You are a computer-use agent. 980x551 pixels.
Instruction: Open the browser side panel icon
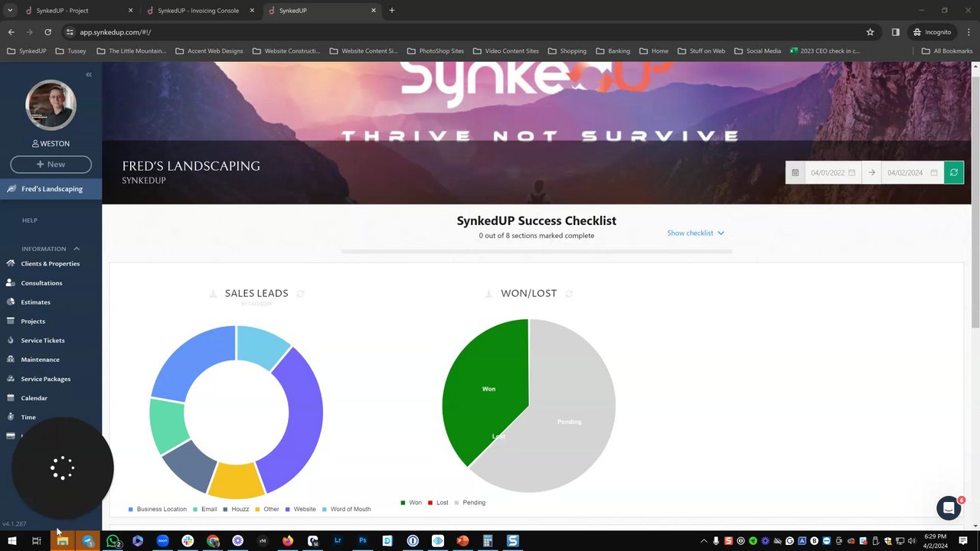click(895, 32)
